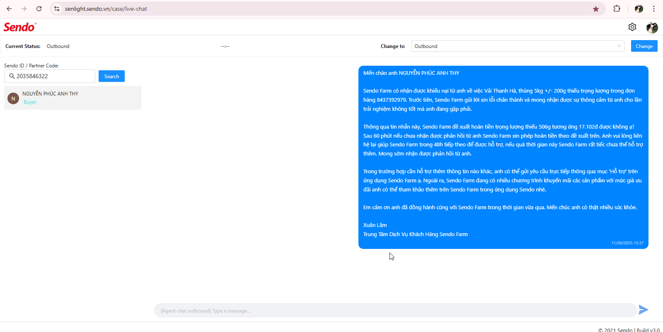Click the N avatar of the buyer
The image size is (663, 332).
pos(13,98)
